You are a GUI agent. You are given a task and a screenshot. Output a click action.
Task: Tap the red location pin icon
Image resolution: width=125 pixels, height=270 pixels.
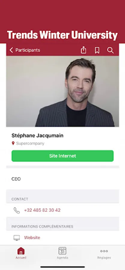click(x=13, y=143)
